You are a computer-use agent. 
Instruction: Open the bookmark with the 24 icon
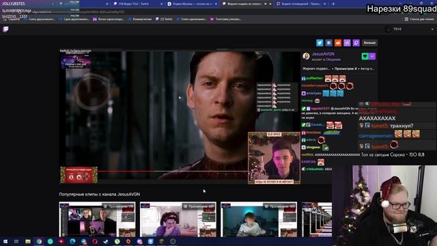pos(108,19)
